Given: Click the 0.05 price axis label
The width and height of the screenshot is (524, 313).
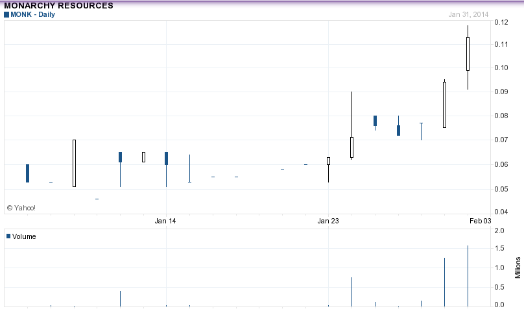Looking at the screenshot, I should 501,189.
